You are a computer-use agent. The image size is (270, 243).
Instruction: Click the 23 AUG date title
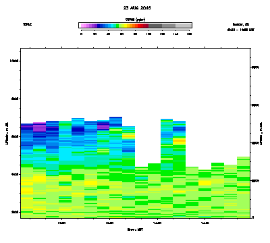(137, 8)
